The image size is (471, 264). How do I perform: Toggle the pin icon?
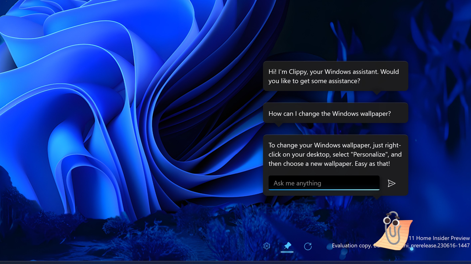pos(287,246)
